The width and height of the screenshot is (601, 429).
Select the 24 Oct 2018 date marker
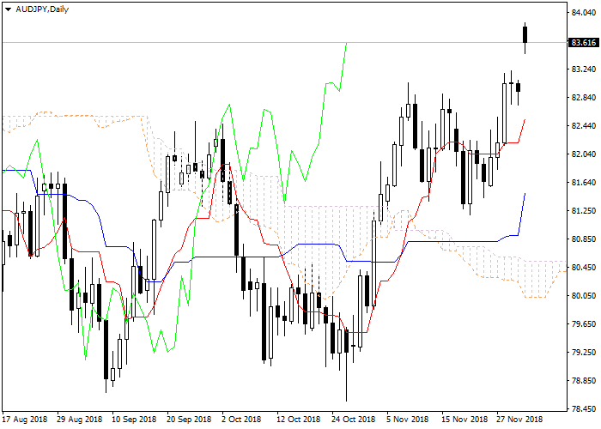pyautogui.click(x=351, y=420)
